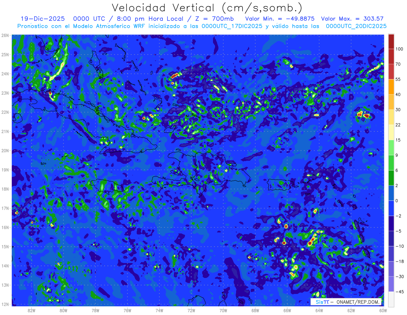407x315 pixels.
Task: Click the latitude label "16N"
Action: (x=5, y=227)
